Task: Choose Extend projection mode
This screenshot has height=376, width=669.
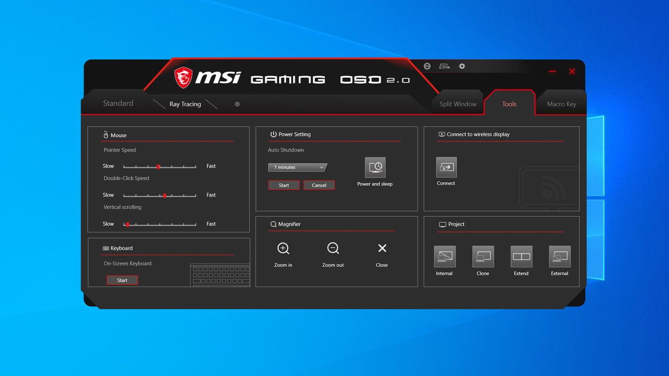Action: pyautogui.click(x=521, y=256)
